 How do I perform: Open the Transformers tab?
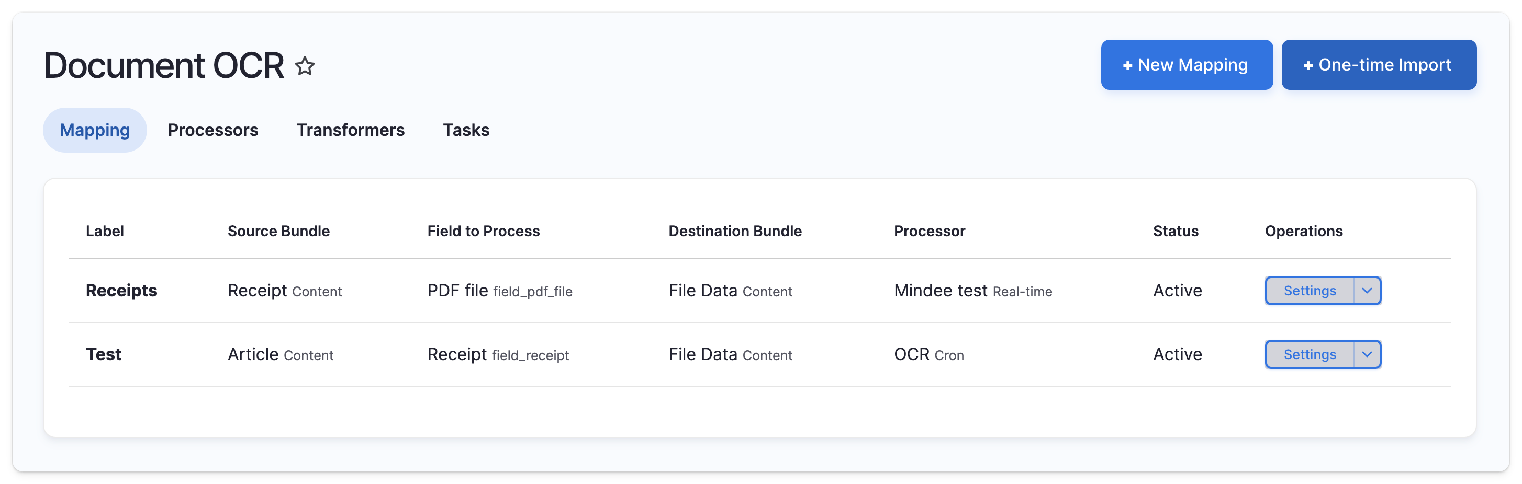click(350, 130)
